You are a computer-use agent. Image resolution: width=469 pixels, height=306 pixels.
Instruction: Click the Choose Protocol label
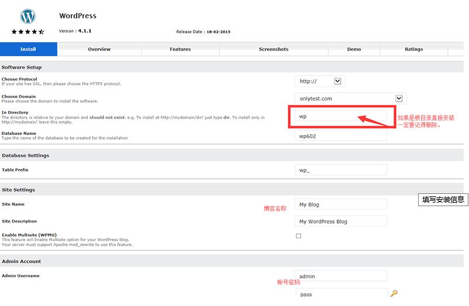19,79
